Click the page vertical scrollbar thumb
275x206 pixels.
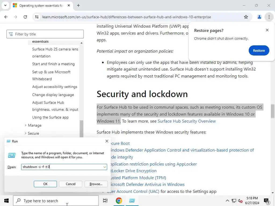tap(273, 111)
